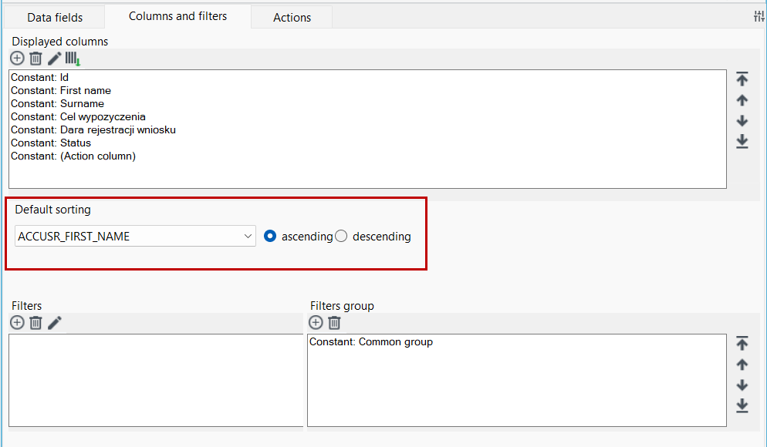The image size is (767, 447).
Task: Switch to the Data fields tab
Action: point(55,18)
